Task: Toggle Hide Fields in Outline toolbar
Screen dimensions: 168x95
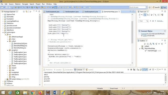Action: tap(153, 44)
